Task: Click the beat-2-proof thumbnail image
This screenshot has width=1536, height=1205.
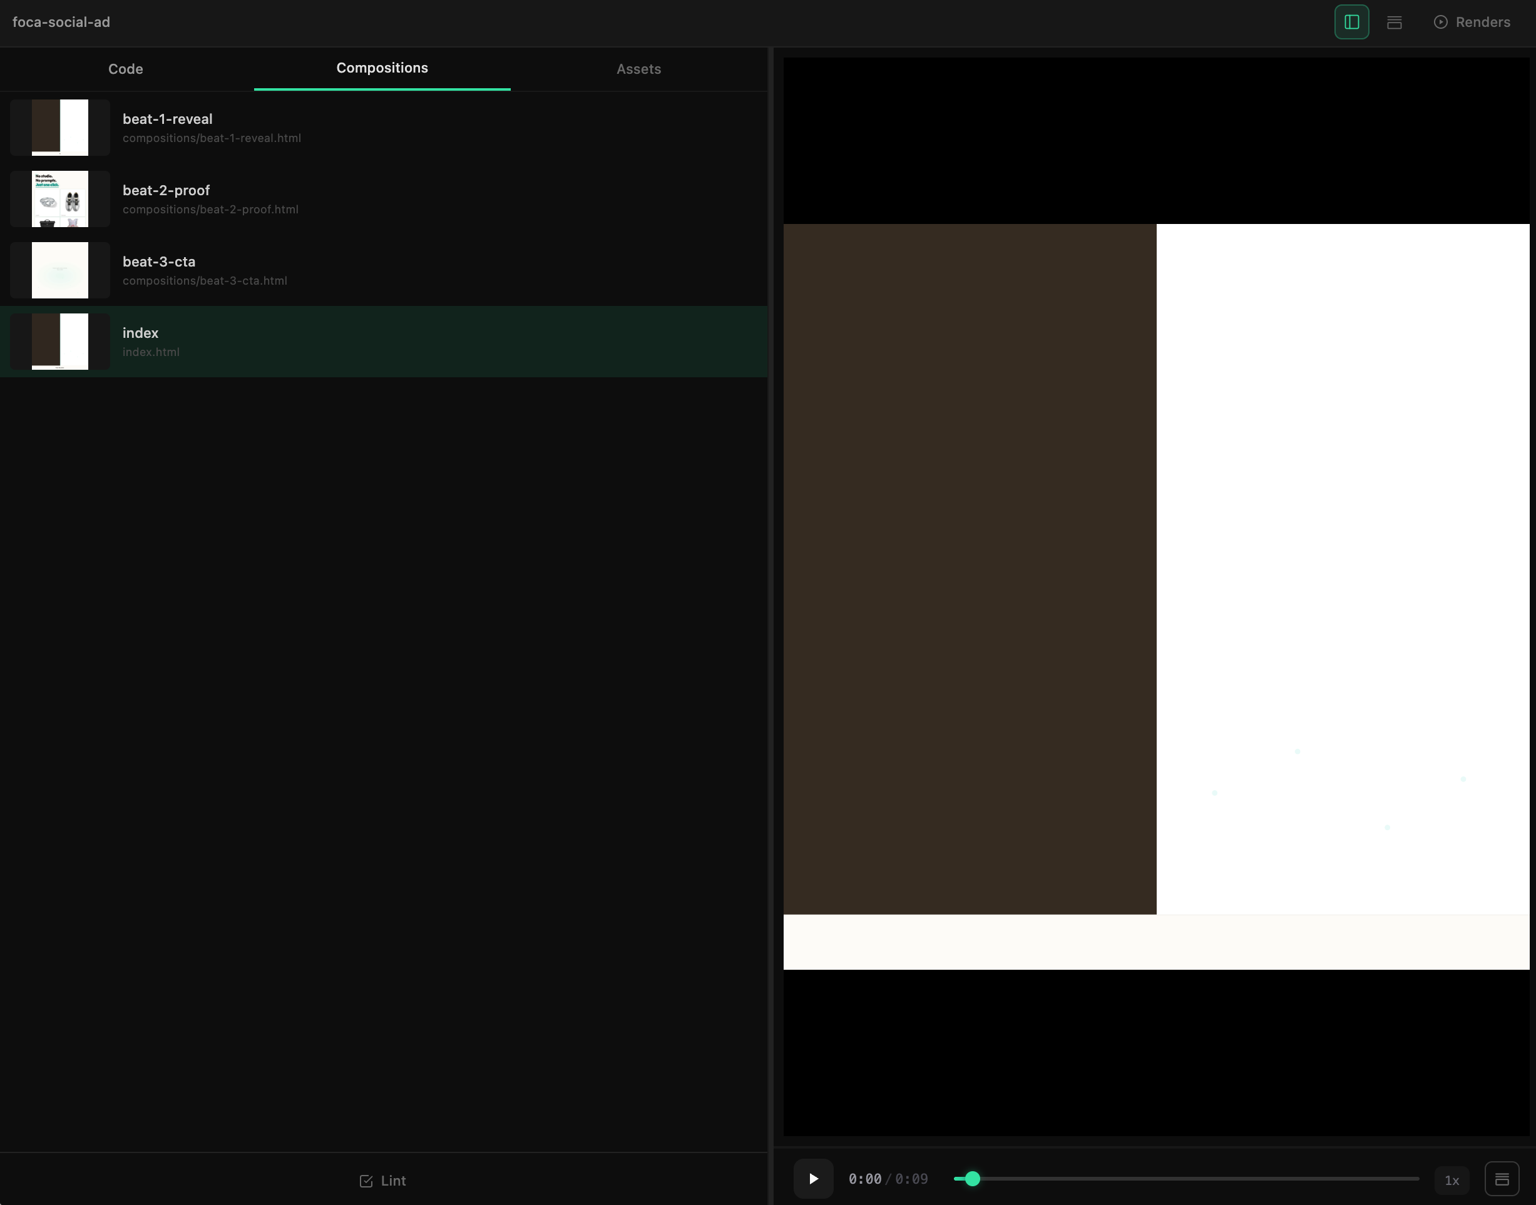Action: pyautogui.click(x=60, y=199)
